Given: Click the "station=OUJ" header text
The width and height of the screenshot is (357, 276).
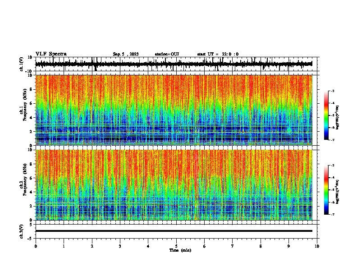Looking at the screenshot, I should [x=167, y=54].
